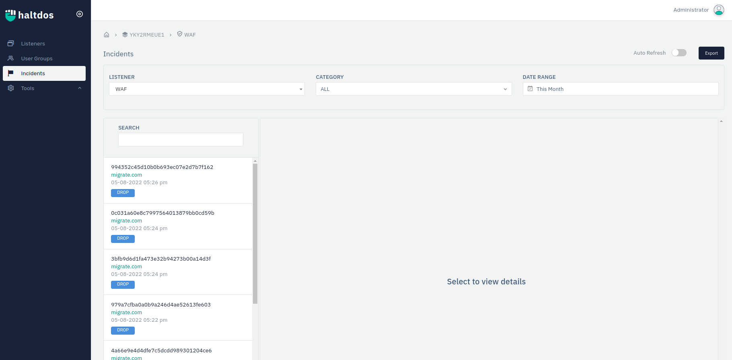
Task: Click the shield icon beside WAF breadcrumb
Action: (x=180, y=34)
